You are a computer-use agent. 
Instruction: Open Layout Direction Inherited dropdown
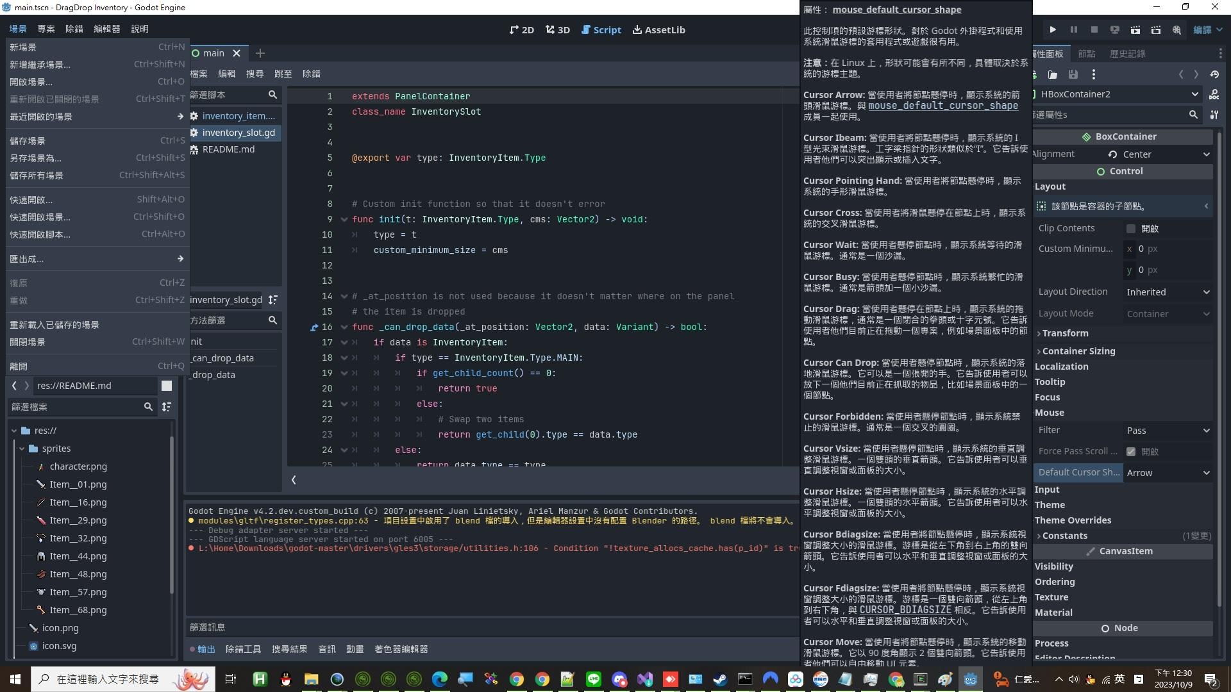[1168, 292]
